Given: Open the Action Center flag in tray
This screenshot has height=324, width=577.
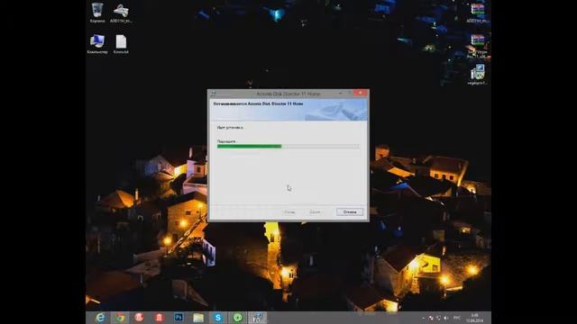Looking at the screenshot, I should pyautogui.click(x=431, y=318).
